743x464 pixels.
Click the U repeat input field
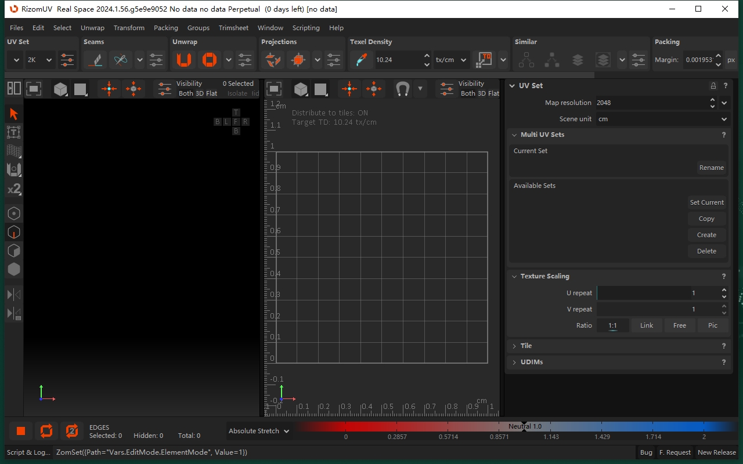658,293
